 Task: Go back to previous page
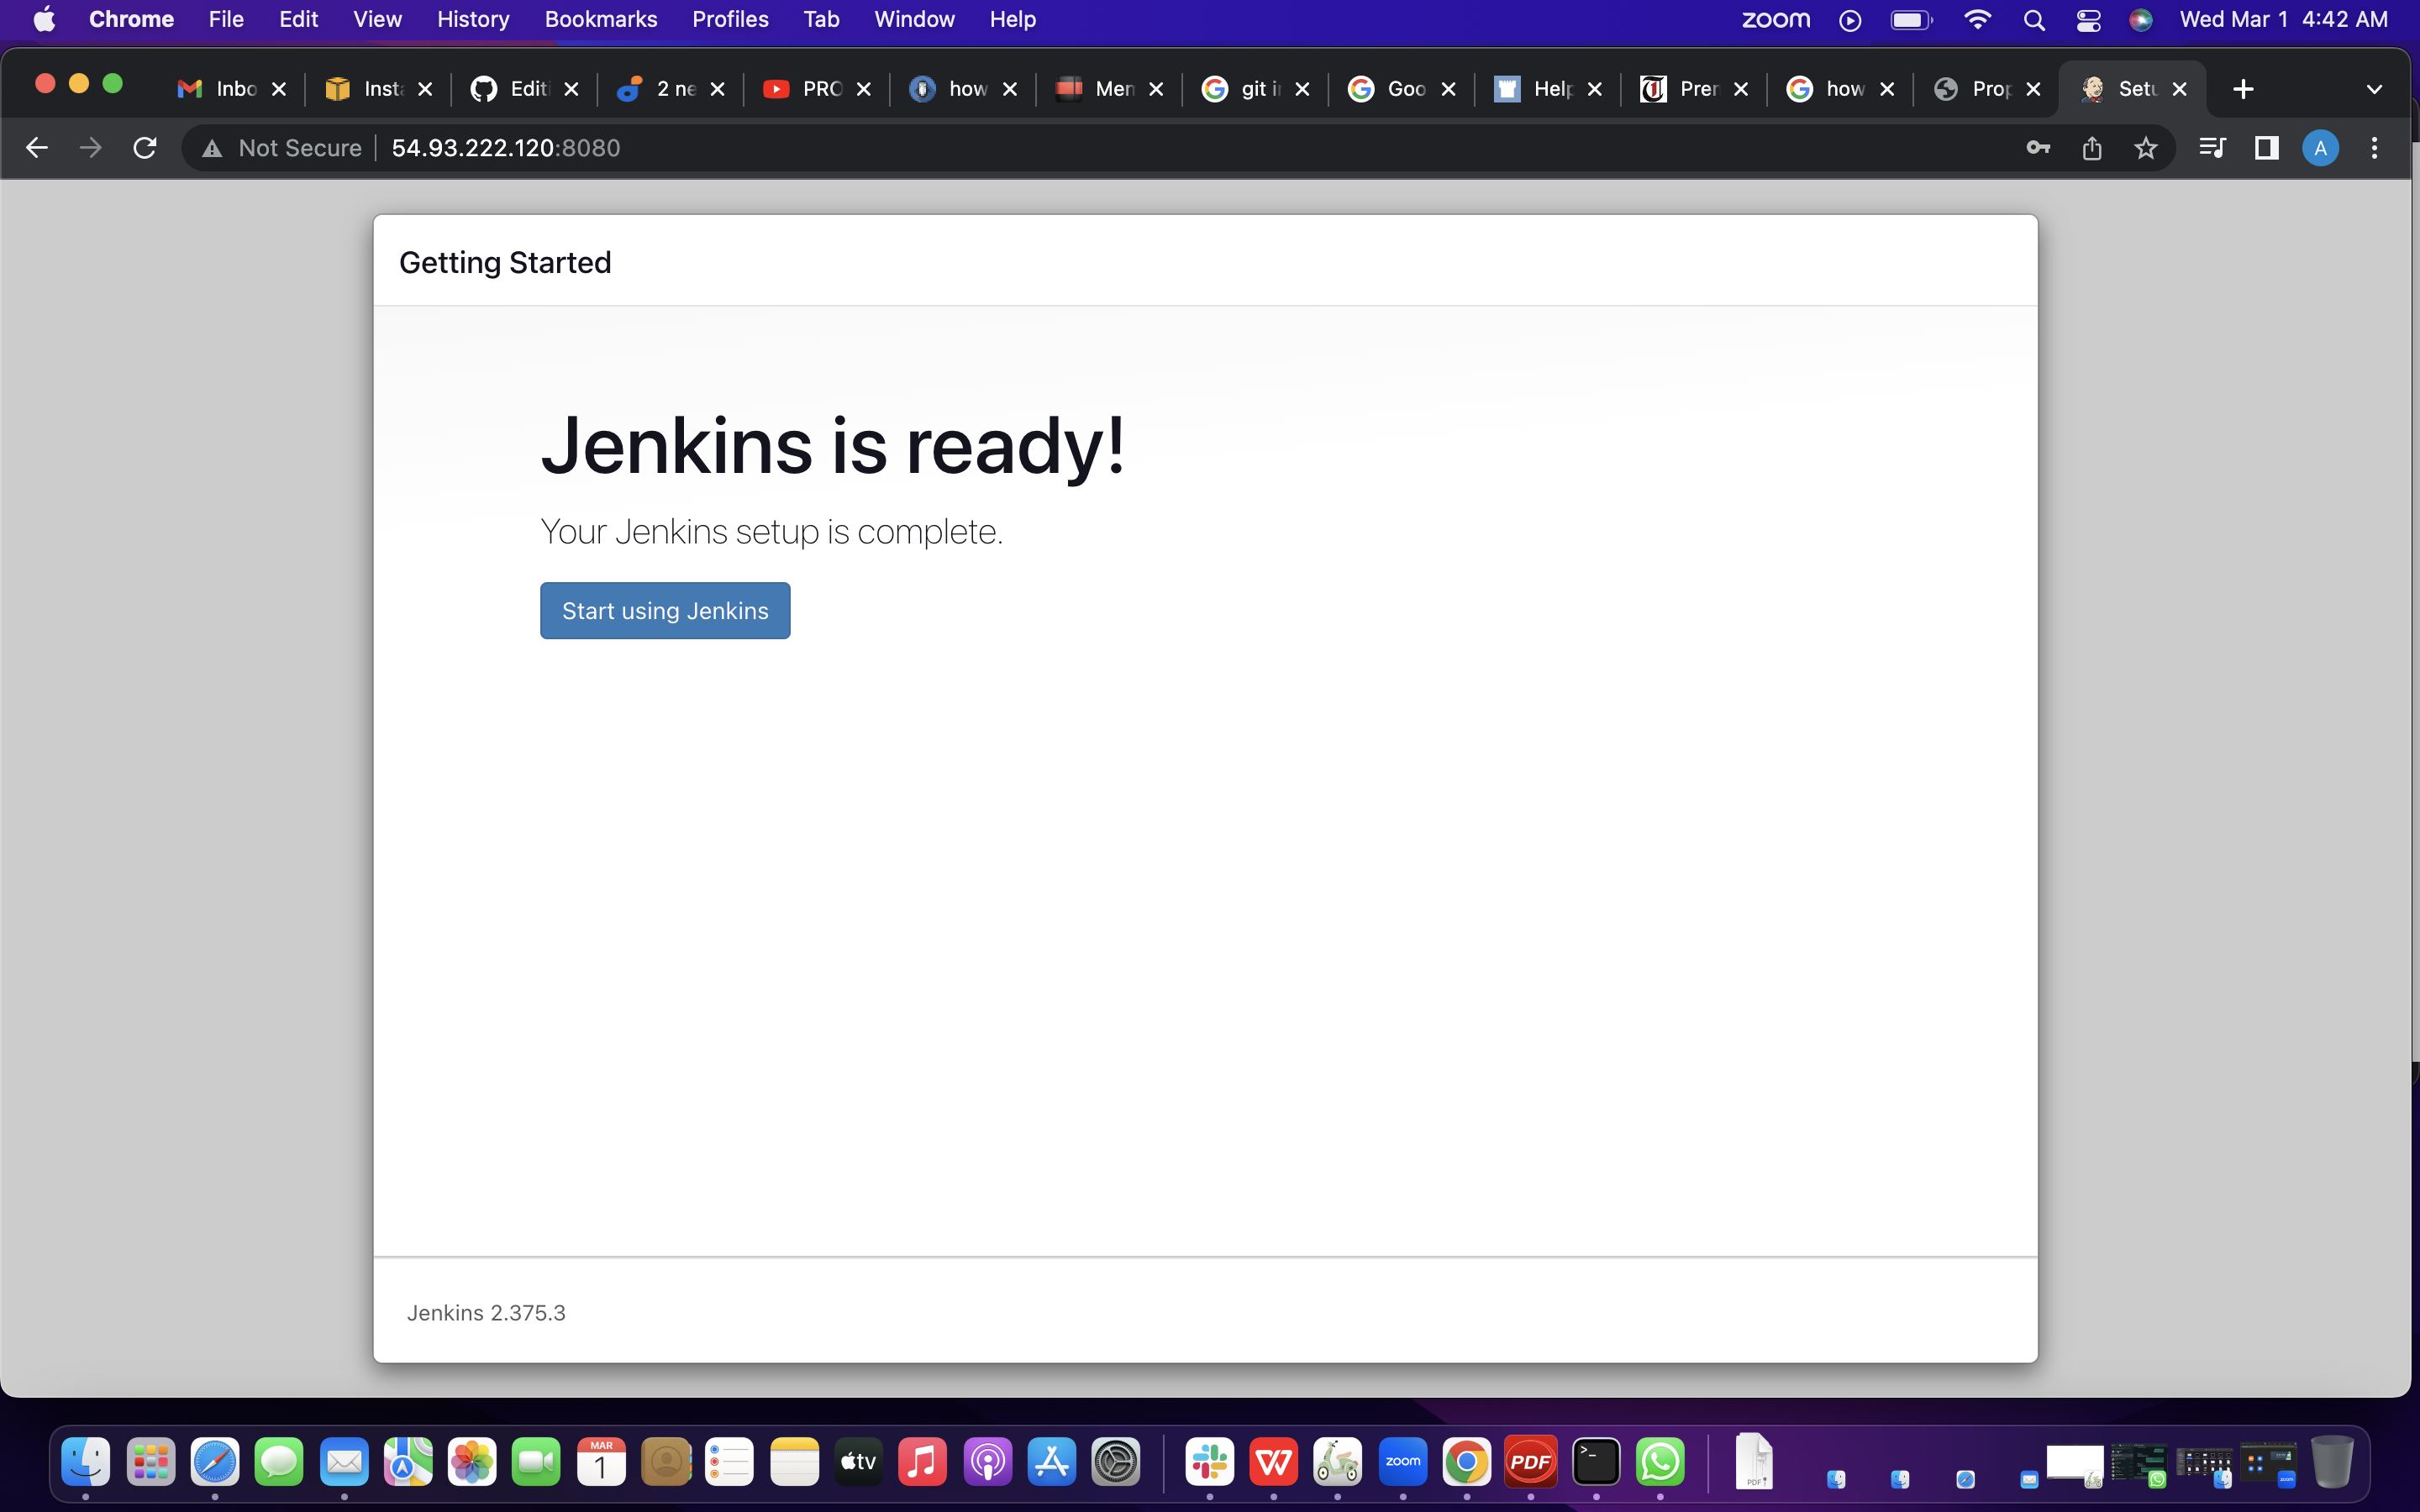(x=37, y=148)
